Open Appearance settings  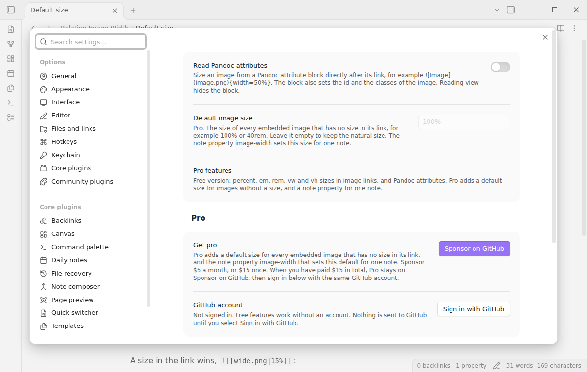[x=90, y=89]
